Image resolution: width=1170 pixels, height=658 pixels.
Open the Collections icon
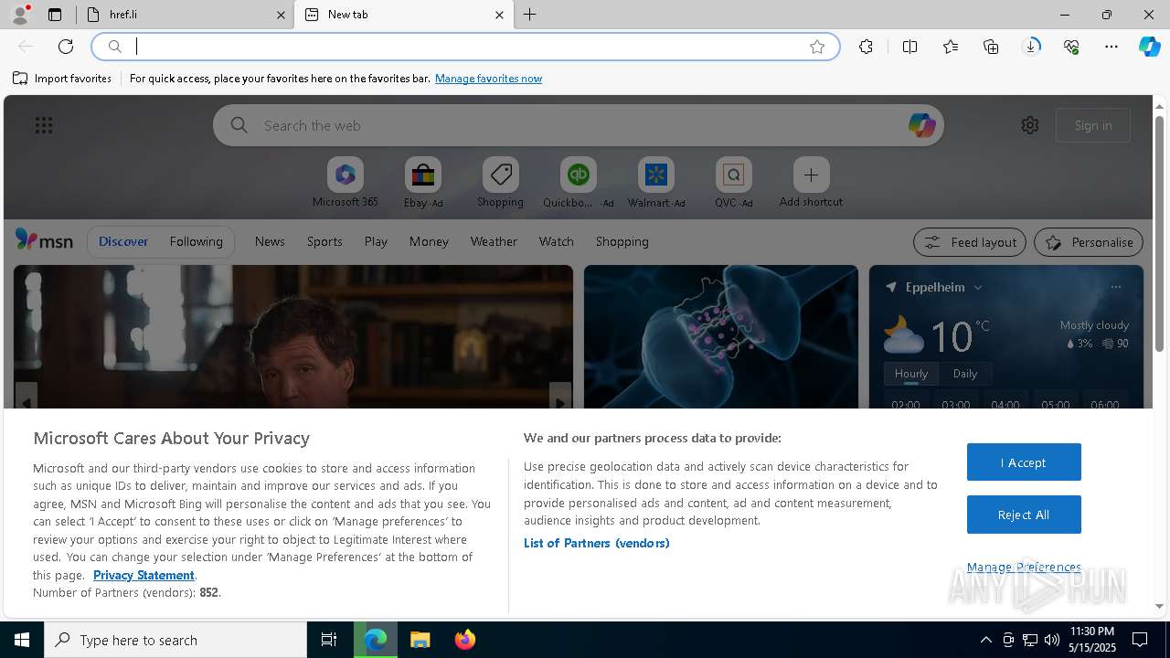click(x=991, y=47)
